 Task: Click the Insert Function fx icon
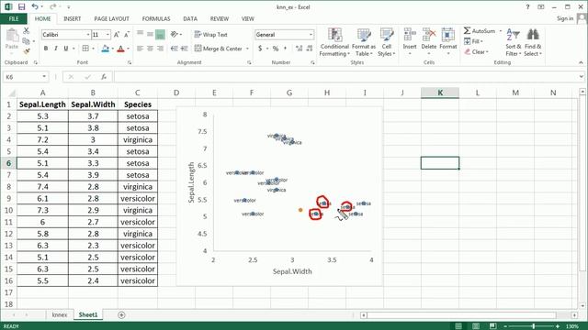[104, 77]
